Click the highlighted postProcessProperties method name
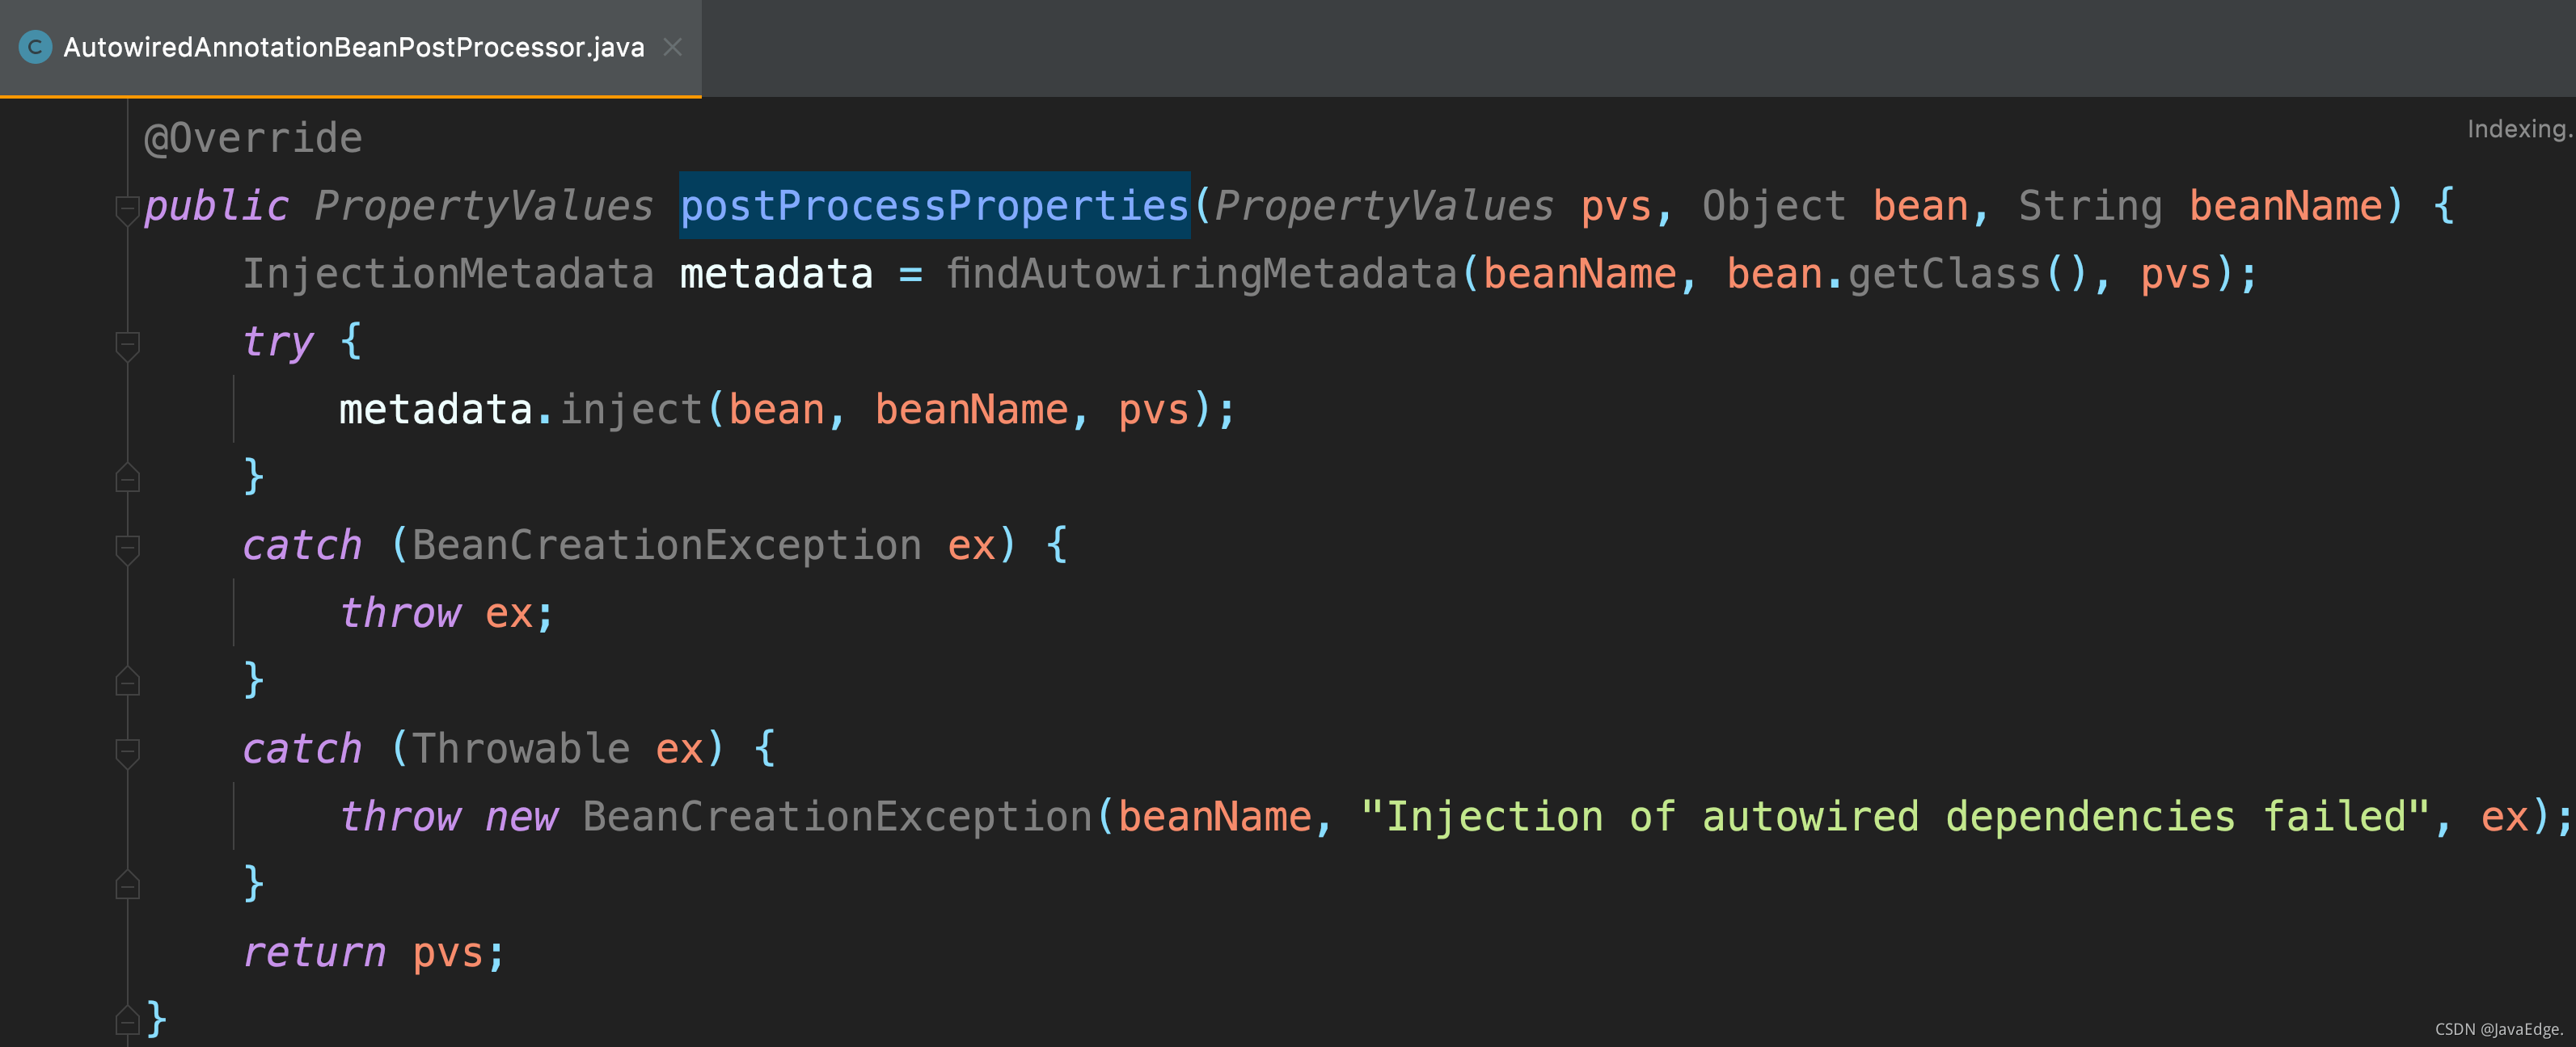This screenshot has width=2576, height=1047. pyautogui.click(x=934, y=206)
